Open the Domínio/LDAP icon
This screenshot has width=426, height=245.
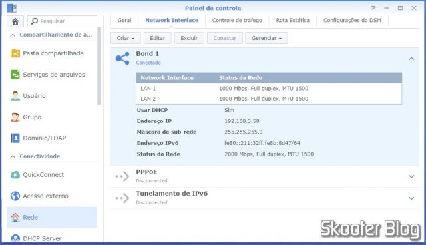[15, 138]
